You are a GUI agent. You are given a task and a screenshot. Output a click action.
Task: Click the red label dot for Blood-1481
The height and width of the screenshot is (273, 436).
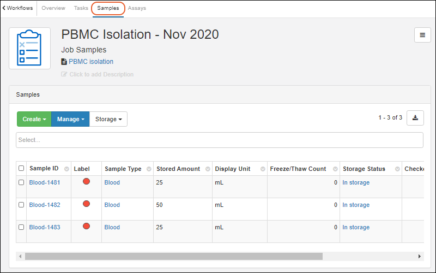coord(86,182)
